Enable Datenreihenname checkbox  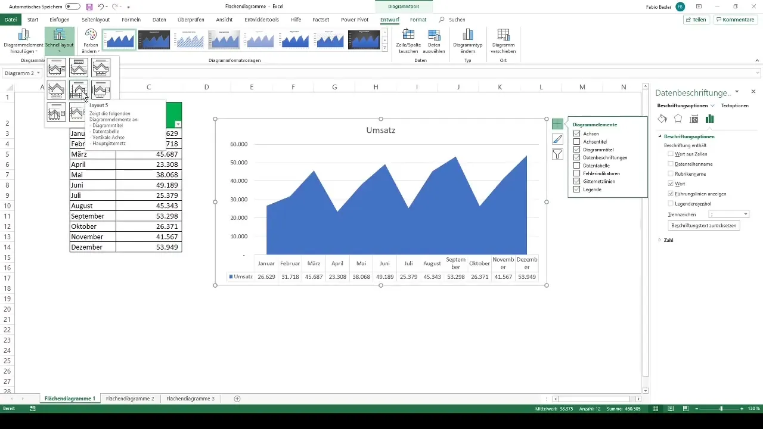pyautogui.click(x=671, y=164)
